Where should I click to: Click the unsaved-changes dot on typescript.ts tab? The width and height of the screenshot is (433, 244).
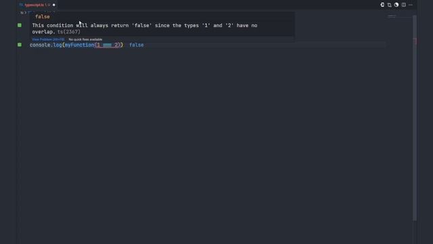54,5
